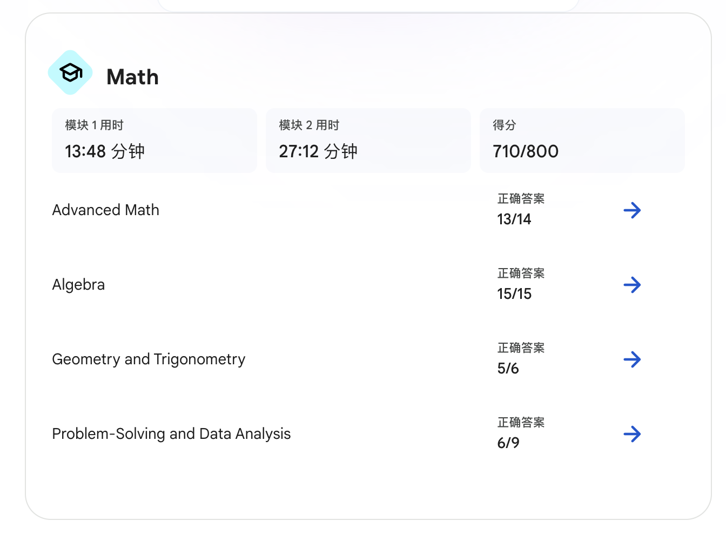Click the 13/14 Advanced Math score

[x=514, y=219]
